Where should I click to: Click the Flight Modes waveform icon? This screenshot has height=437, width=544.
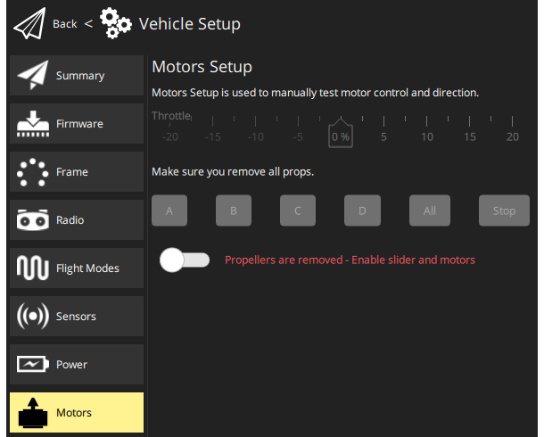[x=32, y=268]
